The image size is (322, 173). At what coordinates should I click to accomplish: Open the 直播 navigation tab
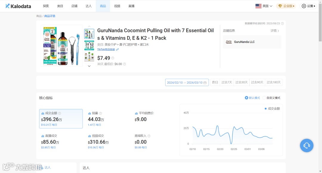131,6
